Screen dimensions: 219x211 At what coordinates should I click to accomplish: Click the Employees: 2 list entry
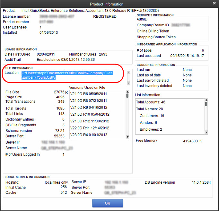click(x=151, y=129)
